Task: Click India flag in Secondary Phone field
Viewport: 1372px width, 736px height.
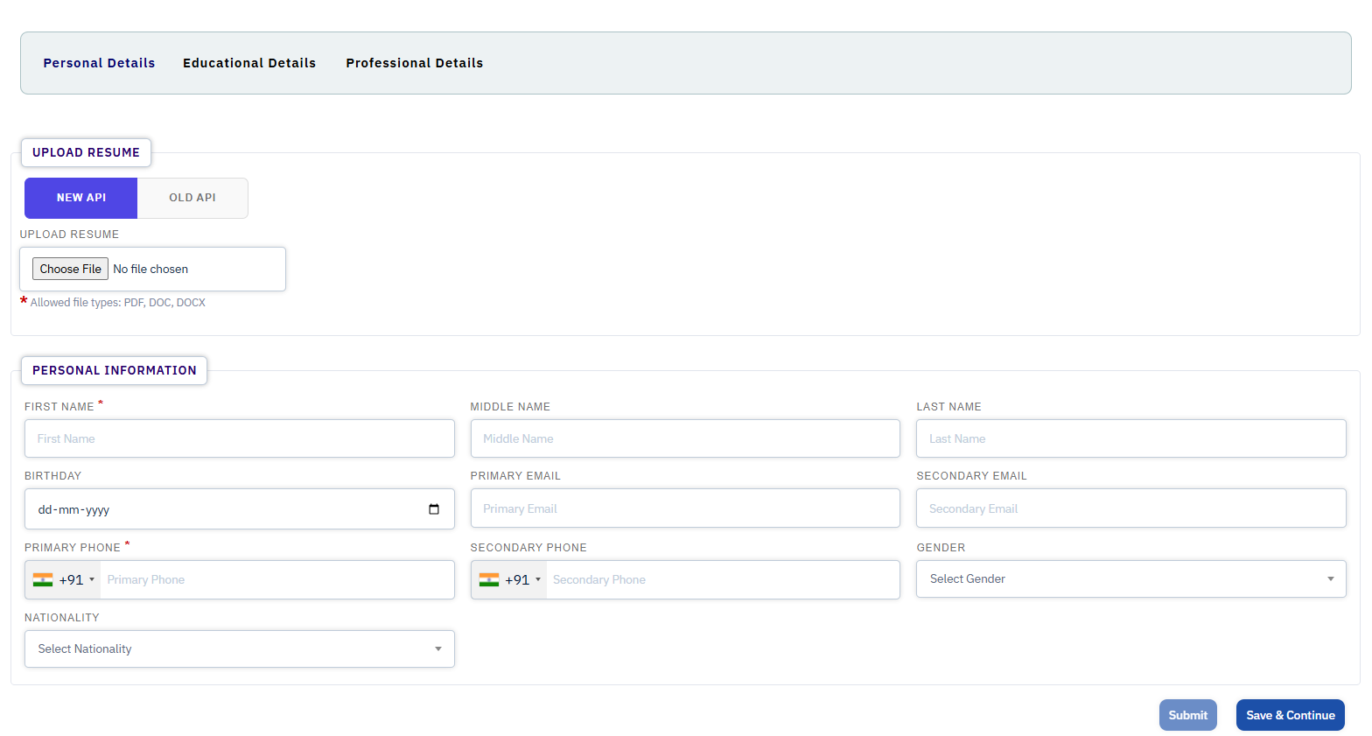Action: point(489,579)
